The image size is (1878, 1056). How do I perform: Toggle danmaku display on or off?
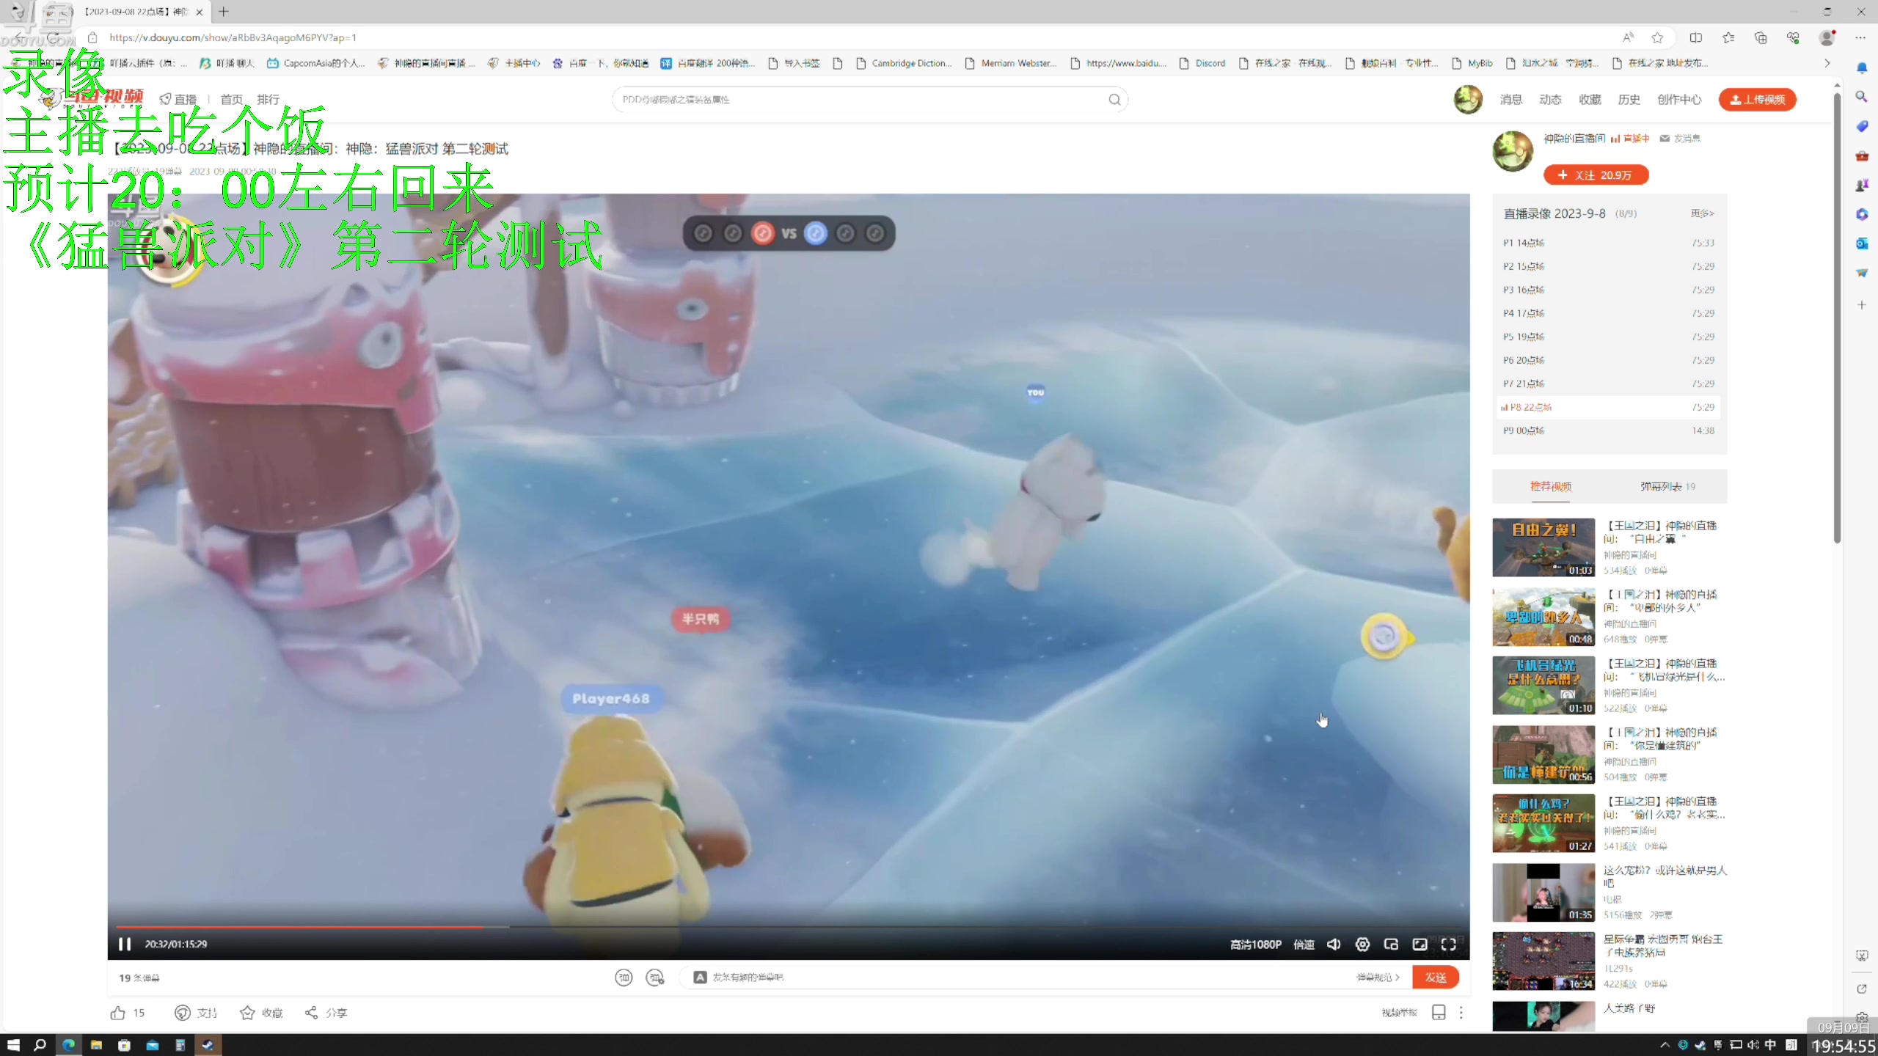pos(624,977)
